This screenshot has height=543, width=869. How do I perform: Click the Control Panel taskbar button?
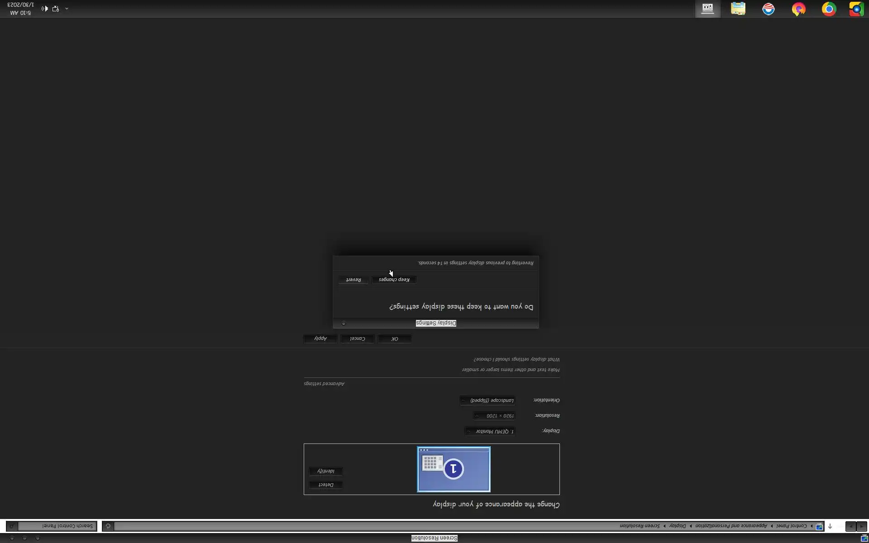(707, 9)
